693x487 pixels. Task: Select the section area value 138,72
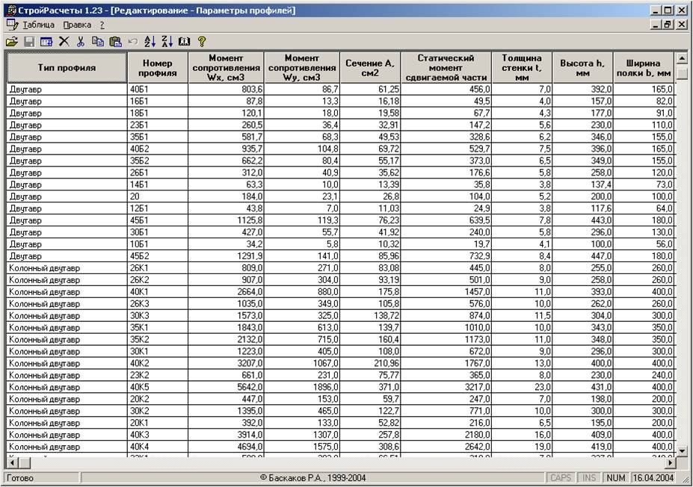click(x=370, y=316)
